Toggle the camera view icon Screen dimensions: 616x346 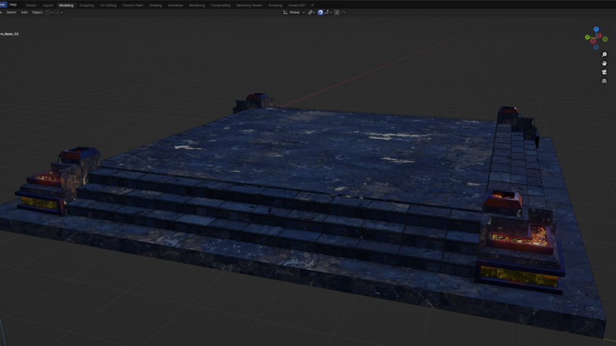pyautogui.click(x=604, y=72)
